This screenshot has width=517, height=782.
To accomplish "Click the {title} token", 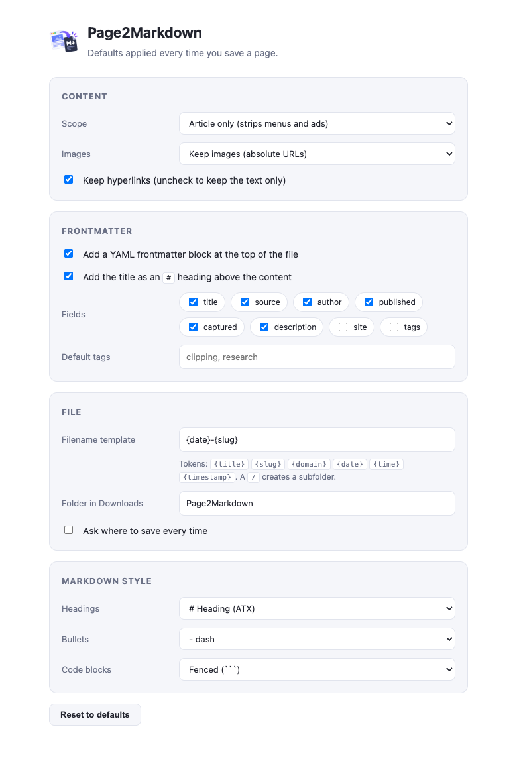I will click(x=229, y=465).
